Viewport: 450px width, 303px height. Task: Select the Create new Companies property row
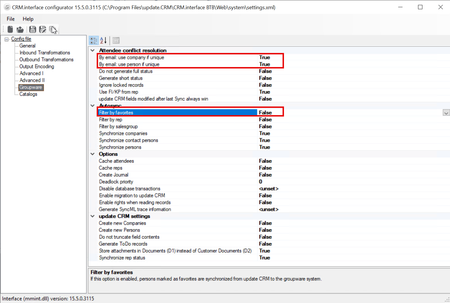(x=122, y=223)
